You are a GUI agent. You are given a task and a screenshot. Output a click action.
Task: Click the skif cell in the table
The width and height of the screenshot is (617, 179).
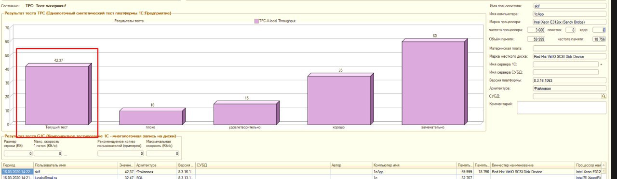click(75, 171)
